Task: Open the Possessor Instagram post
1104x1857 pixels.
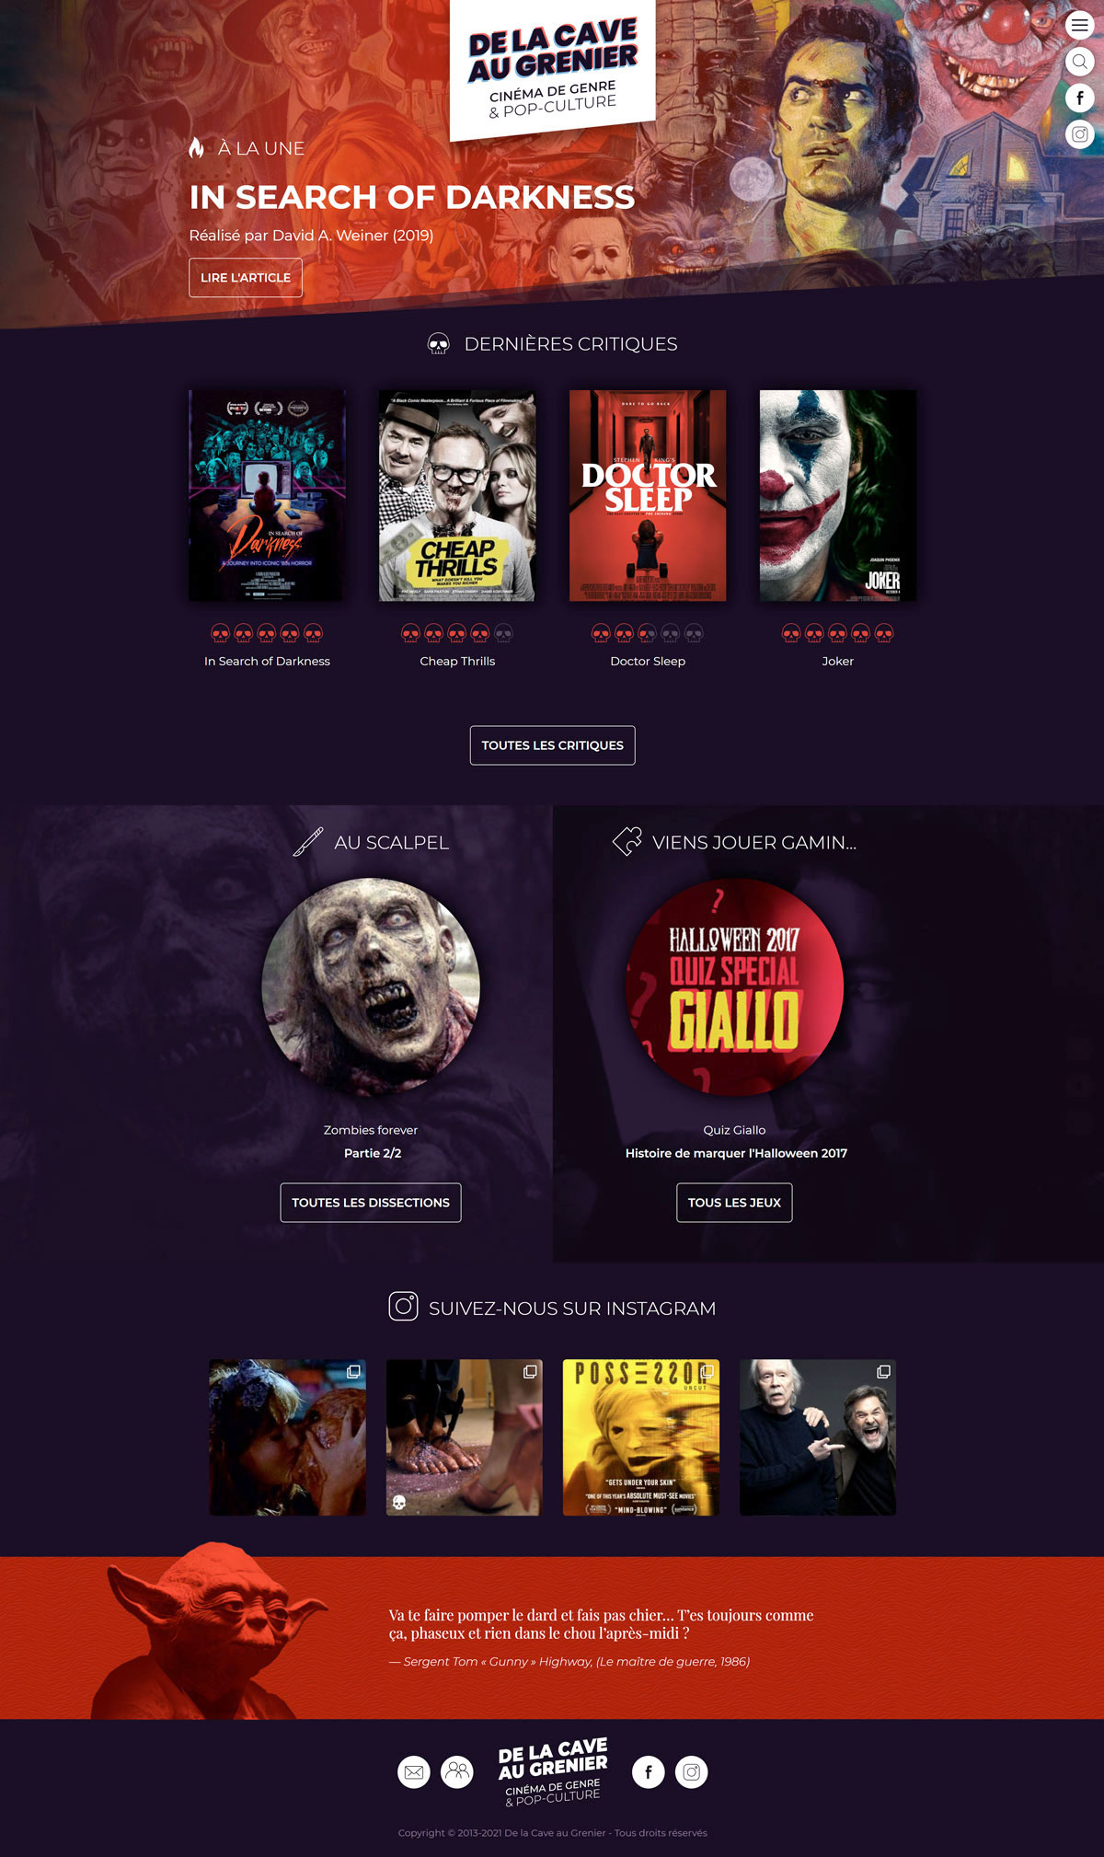Action: 641,1437
